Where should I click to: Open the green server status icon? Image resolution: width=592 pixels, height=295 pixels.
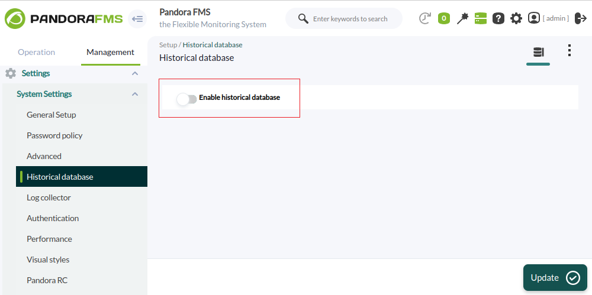[x=481, y=18]
